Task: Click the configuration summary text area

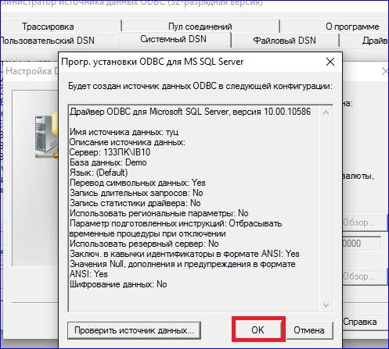Action: [194, 208]
